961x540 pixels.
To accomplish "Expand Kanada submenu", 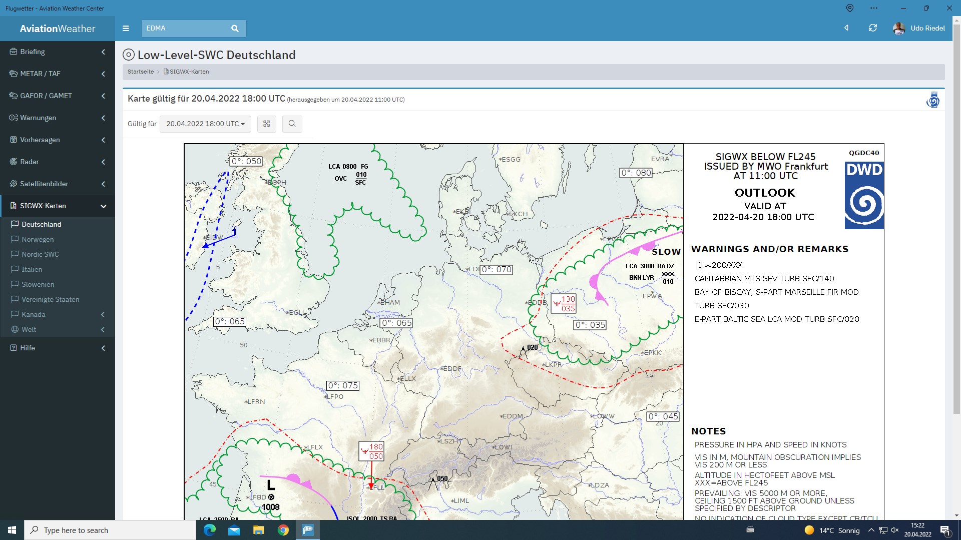I will click(x=58, y=314).
